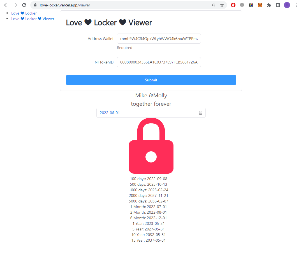Reload the page with the refresh icon
The width and height of the screenshot is (301, 271).
tap(24, 5)
